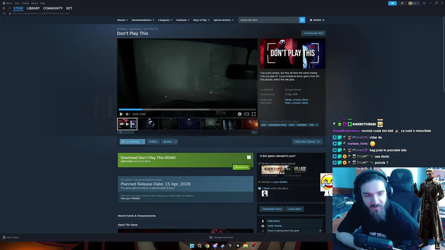Enter fullscreen for the trailer

coord(253,114)
